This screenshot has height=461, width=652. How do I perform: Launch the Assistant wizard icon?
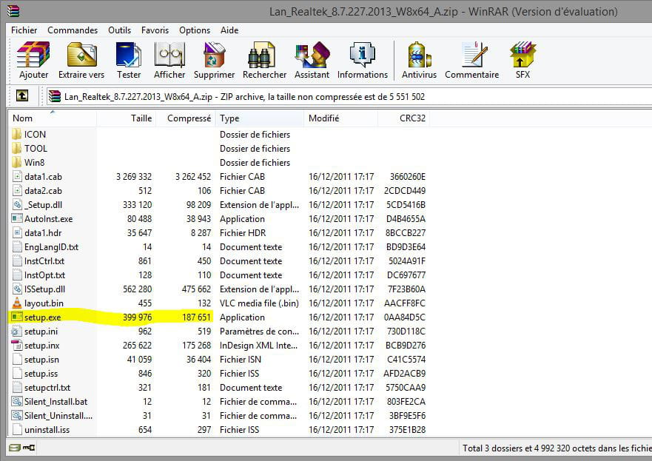click(312, 60)
